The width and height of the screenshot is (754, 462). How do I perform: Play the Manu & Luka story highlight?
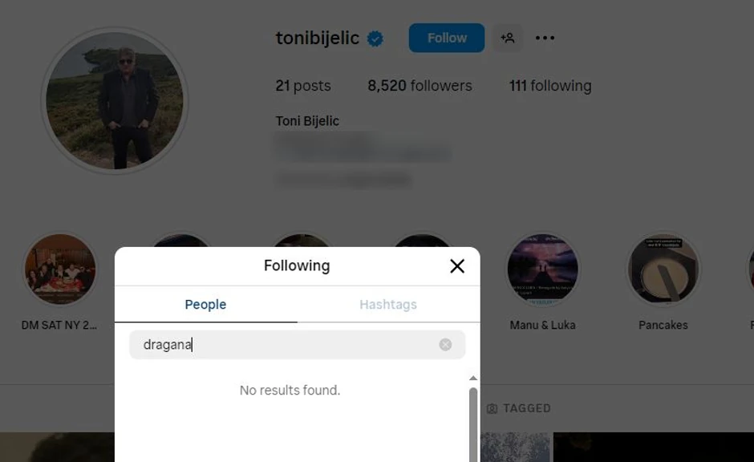[543, 269]
